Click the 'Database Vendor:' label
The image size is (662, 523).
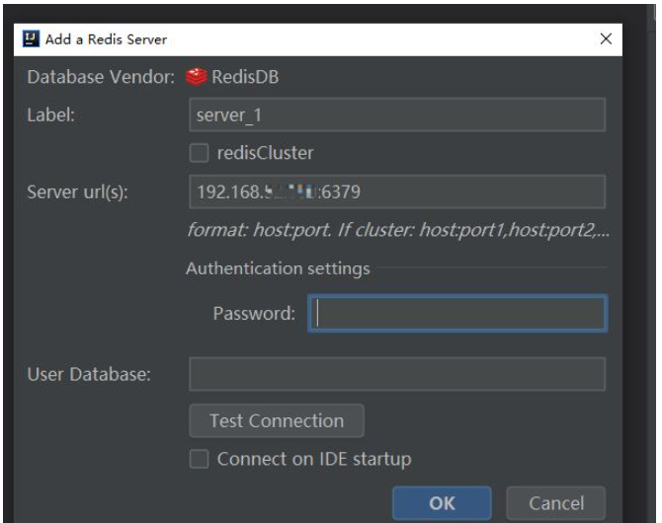(94, 79)
